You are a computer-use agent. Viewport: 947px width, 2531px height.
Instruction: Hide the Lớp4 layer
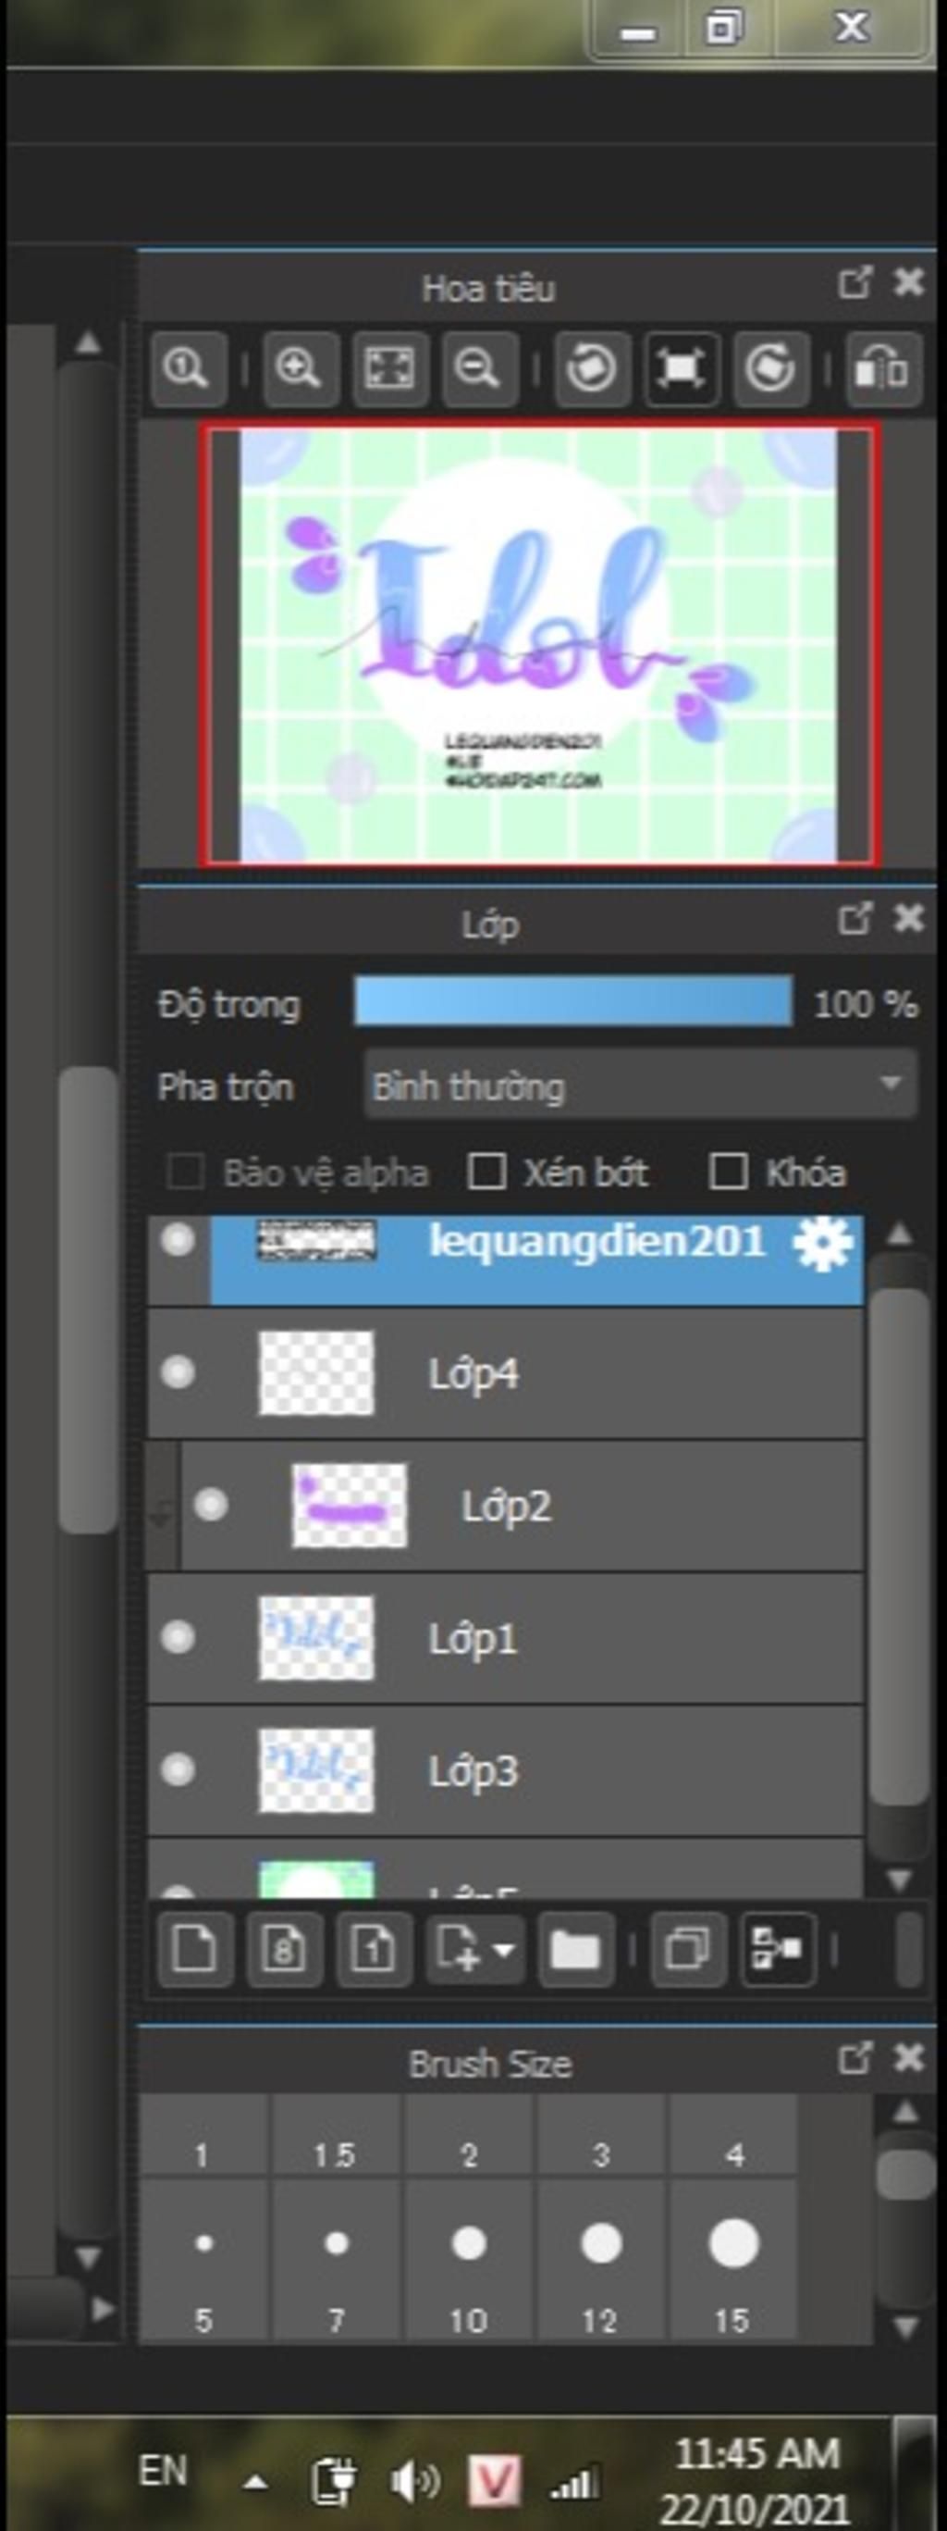(178, 1371)
